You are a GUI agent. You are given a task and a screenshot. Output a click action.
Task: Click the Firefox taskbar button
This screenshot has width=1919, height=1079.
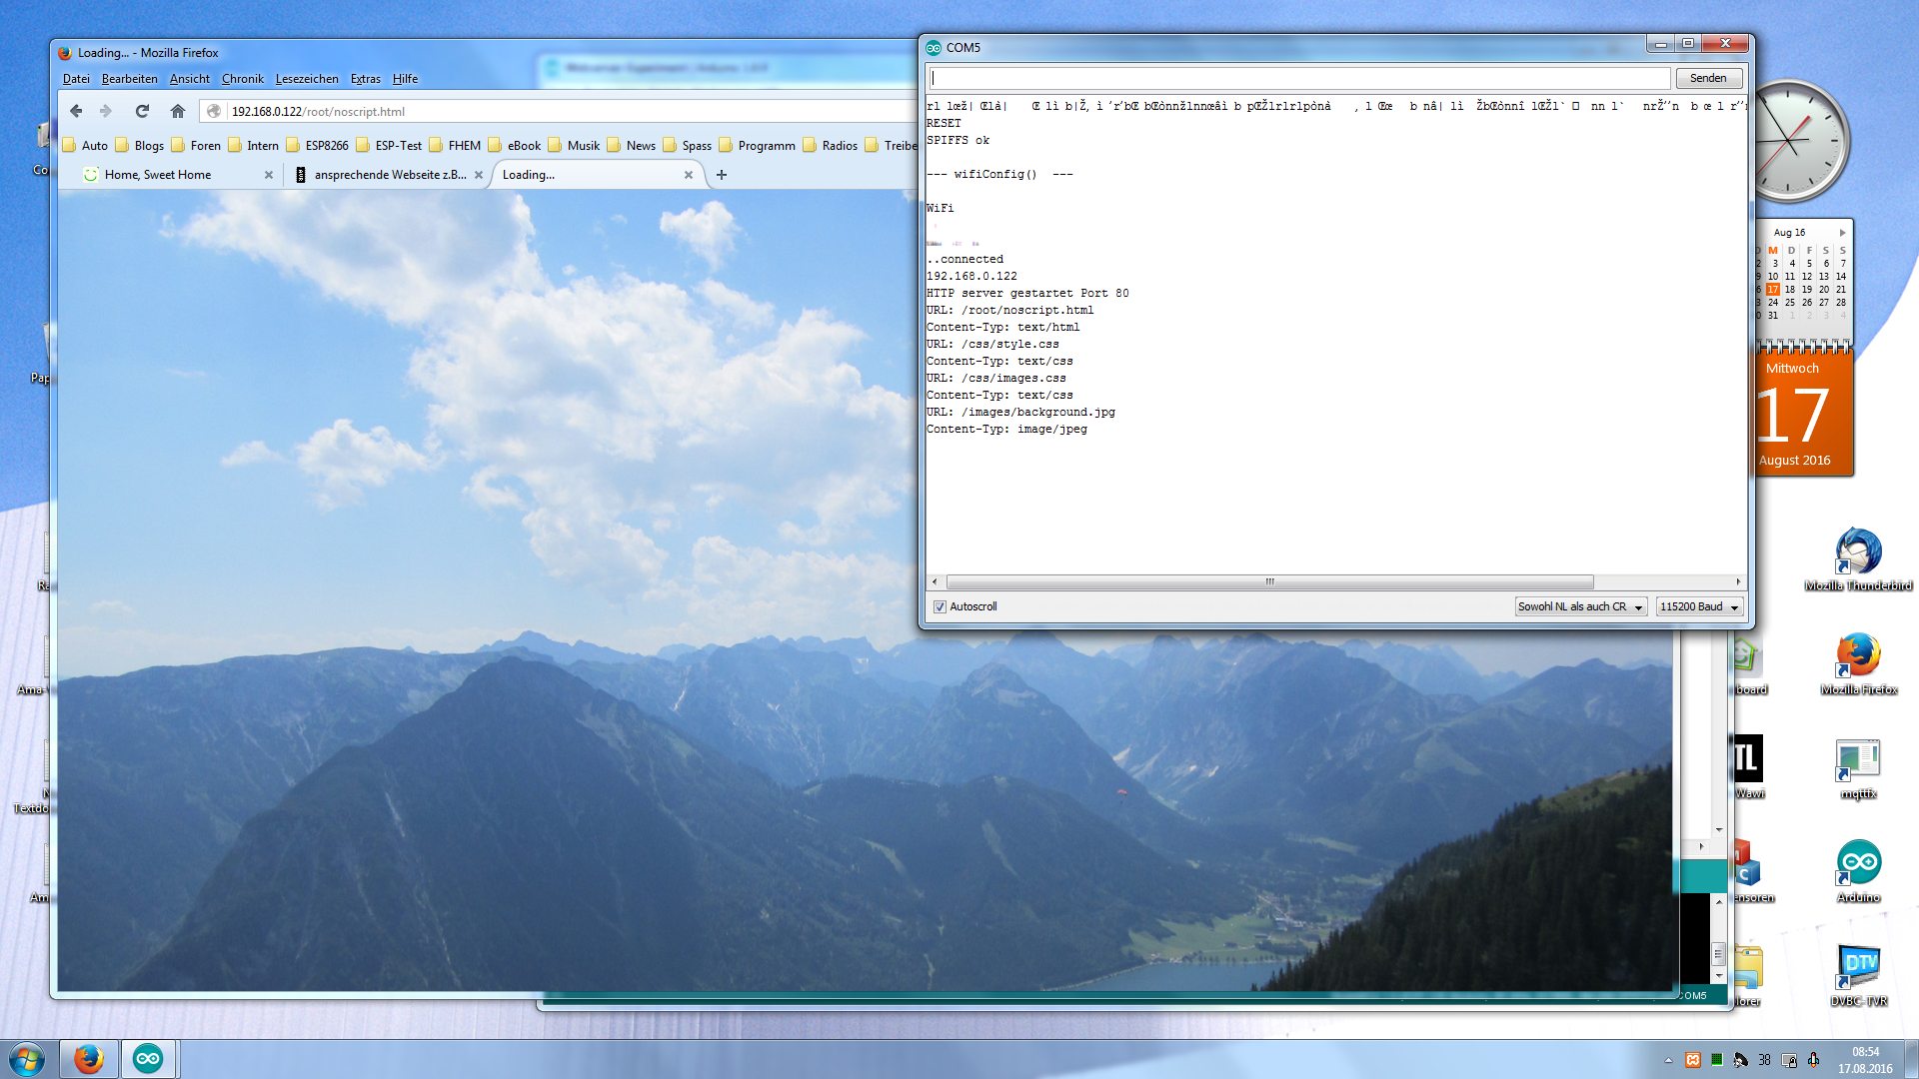pos(89,1059)
